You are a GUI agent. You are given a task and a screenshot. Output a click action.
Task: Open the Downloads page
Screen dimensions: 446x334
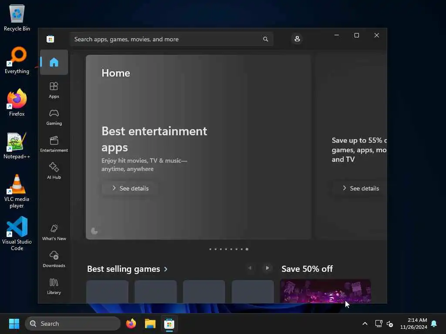coord(54,259)
